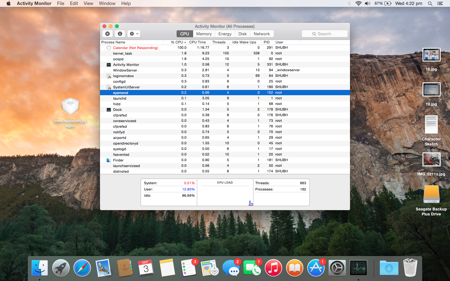Select the Dock process row

point(225,110)
